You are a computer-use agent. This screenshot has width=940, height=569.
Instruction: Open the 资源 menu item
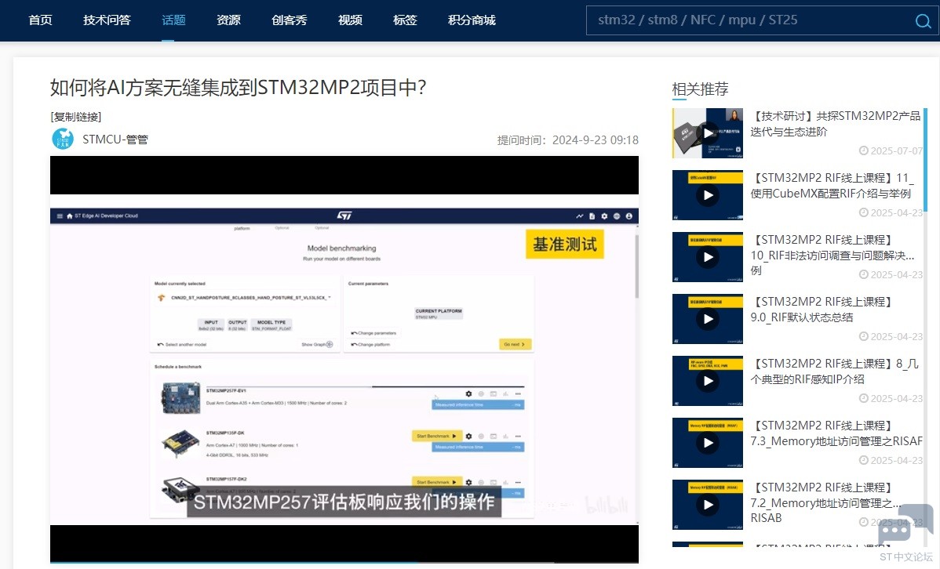[x=228, y=20]
